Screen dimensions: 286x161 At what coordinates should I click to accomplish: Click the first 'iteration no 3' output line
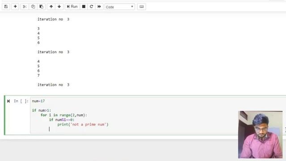pyautogui.click(x=53, y=19)
